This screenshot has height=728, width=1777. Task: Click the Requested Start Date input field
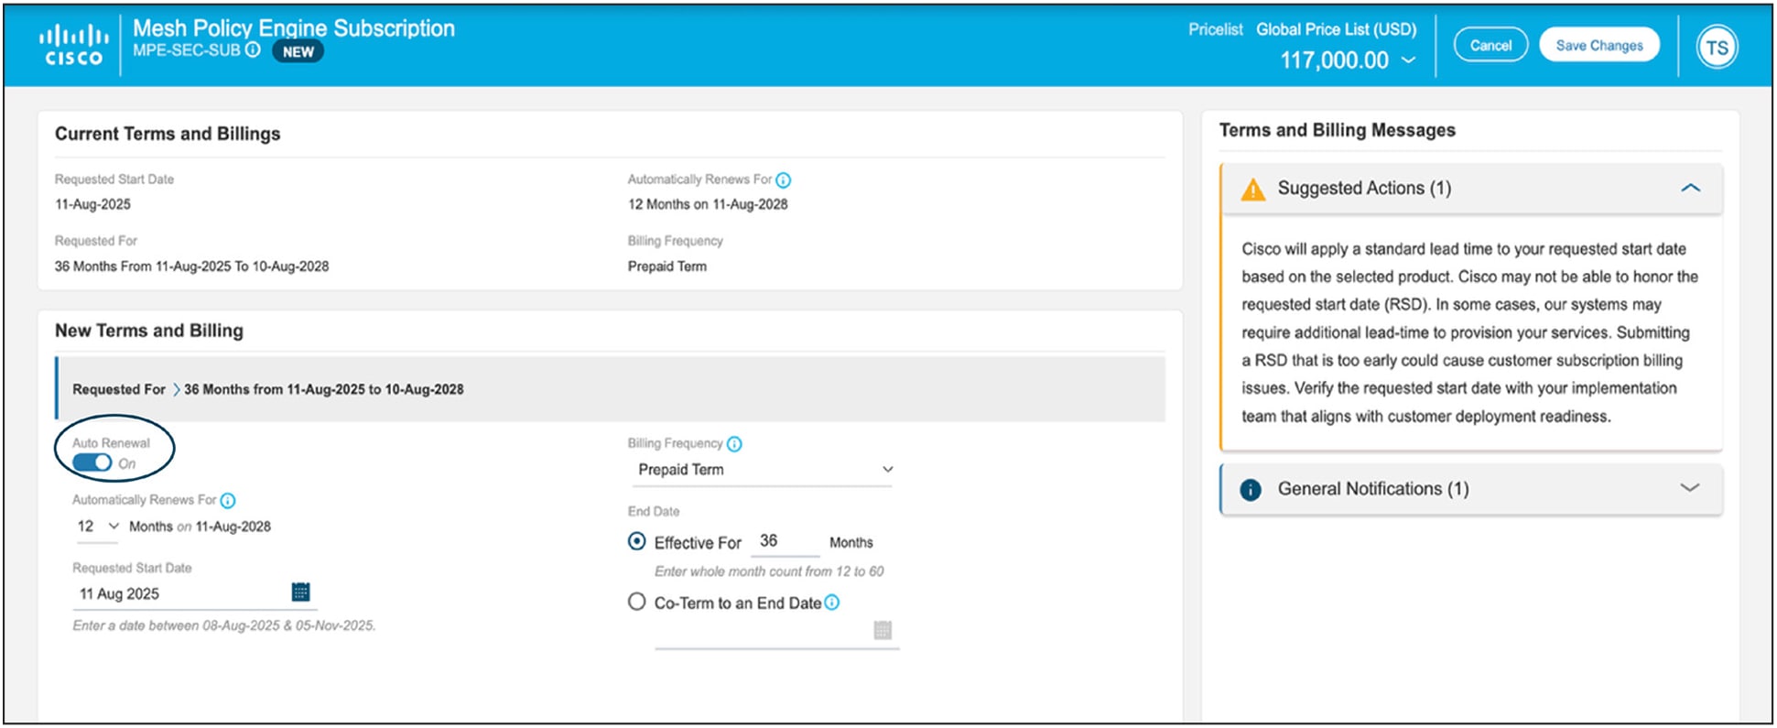tap(194, 593)
